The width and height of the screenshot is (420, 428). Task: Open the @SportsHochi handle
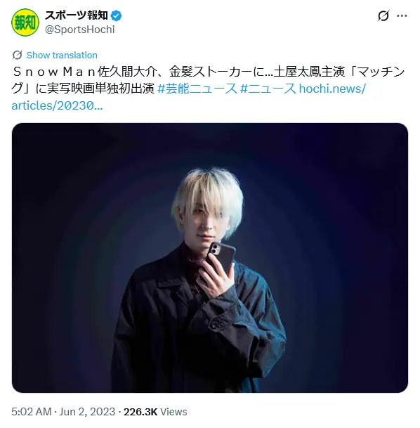(79, 30)
